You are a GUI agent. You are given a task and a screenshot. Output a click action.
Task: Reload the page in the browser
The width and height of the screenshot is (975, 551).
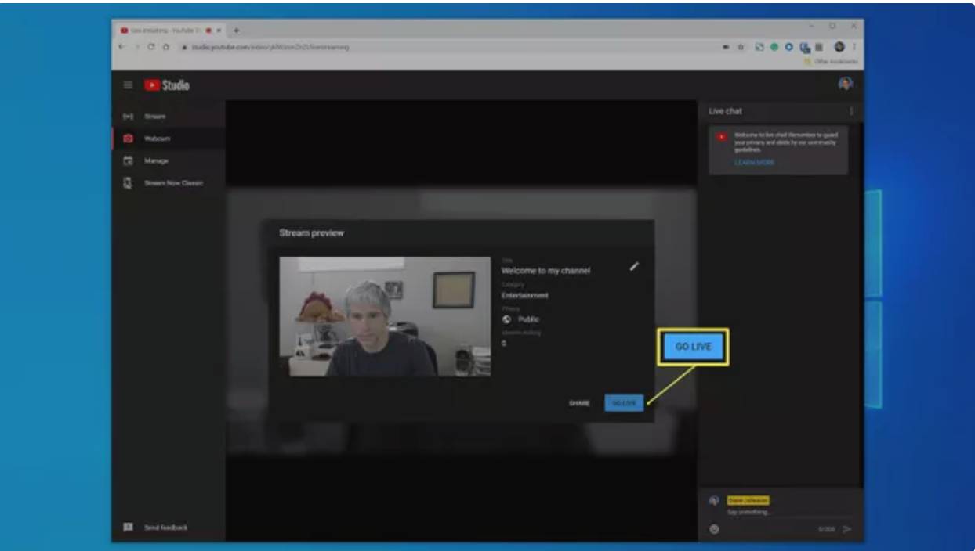click(151, 47)
